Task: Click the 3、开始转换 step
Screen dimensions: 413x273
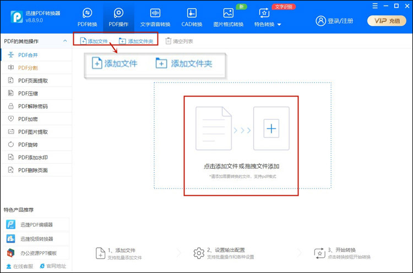Action: click(x=342, y=253)
